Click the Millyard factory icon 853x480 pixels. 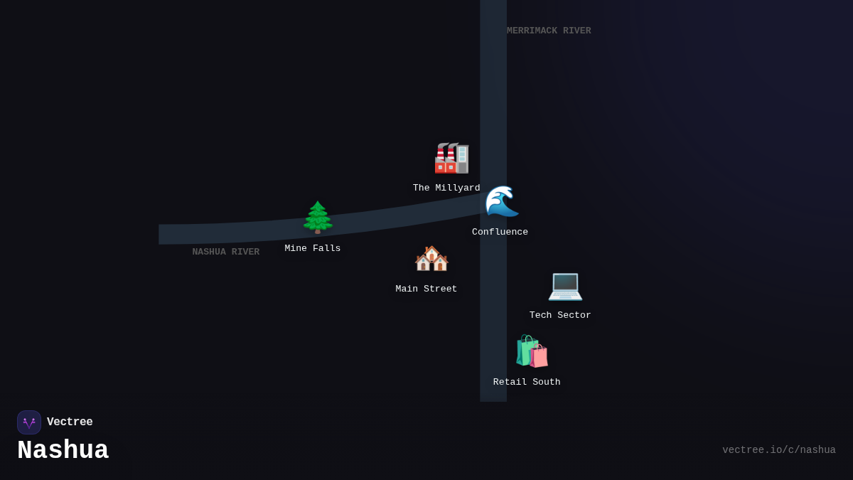click(451, 158)
